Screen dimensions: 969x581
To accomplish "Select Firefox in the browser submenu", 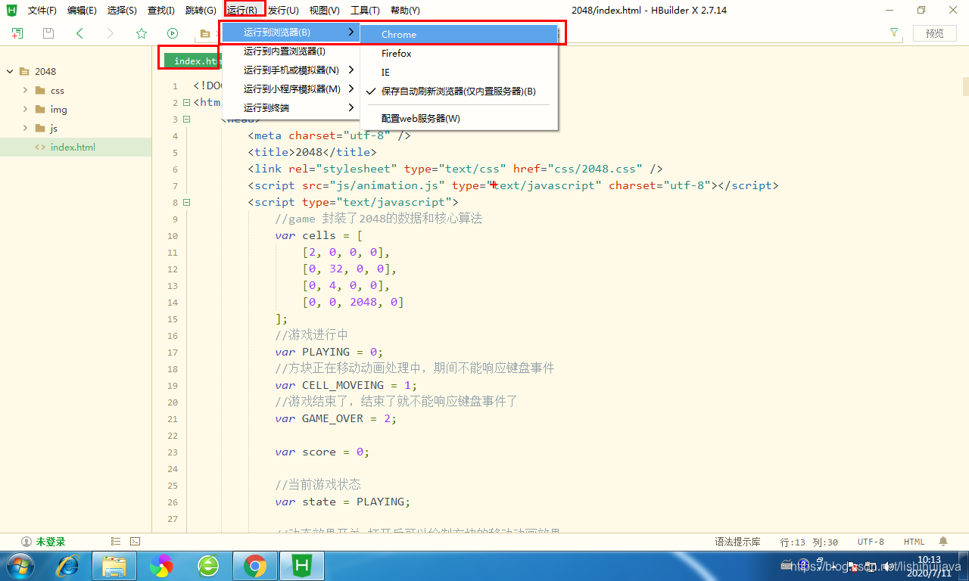I will (x=459, y=54).
